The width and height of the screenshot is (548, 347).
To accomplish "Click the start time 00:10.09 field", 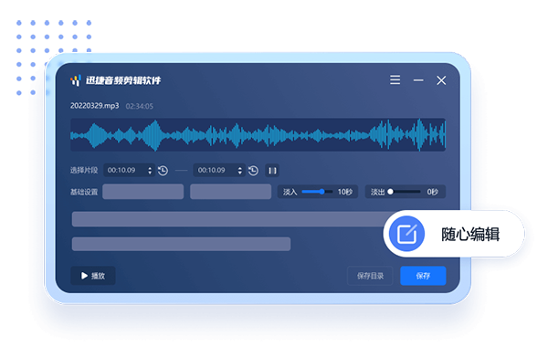I will (129, 170).
